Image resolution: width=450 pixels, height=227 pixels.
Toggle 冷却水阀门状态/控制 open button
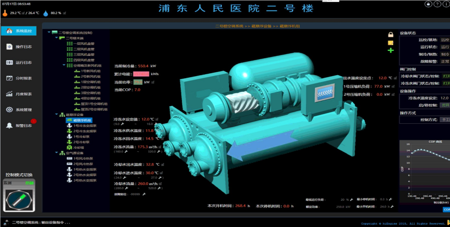pyautogui.click(x=445, y=76)
